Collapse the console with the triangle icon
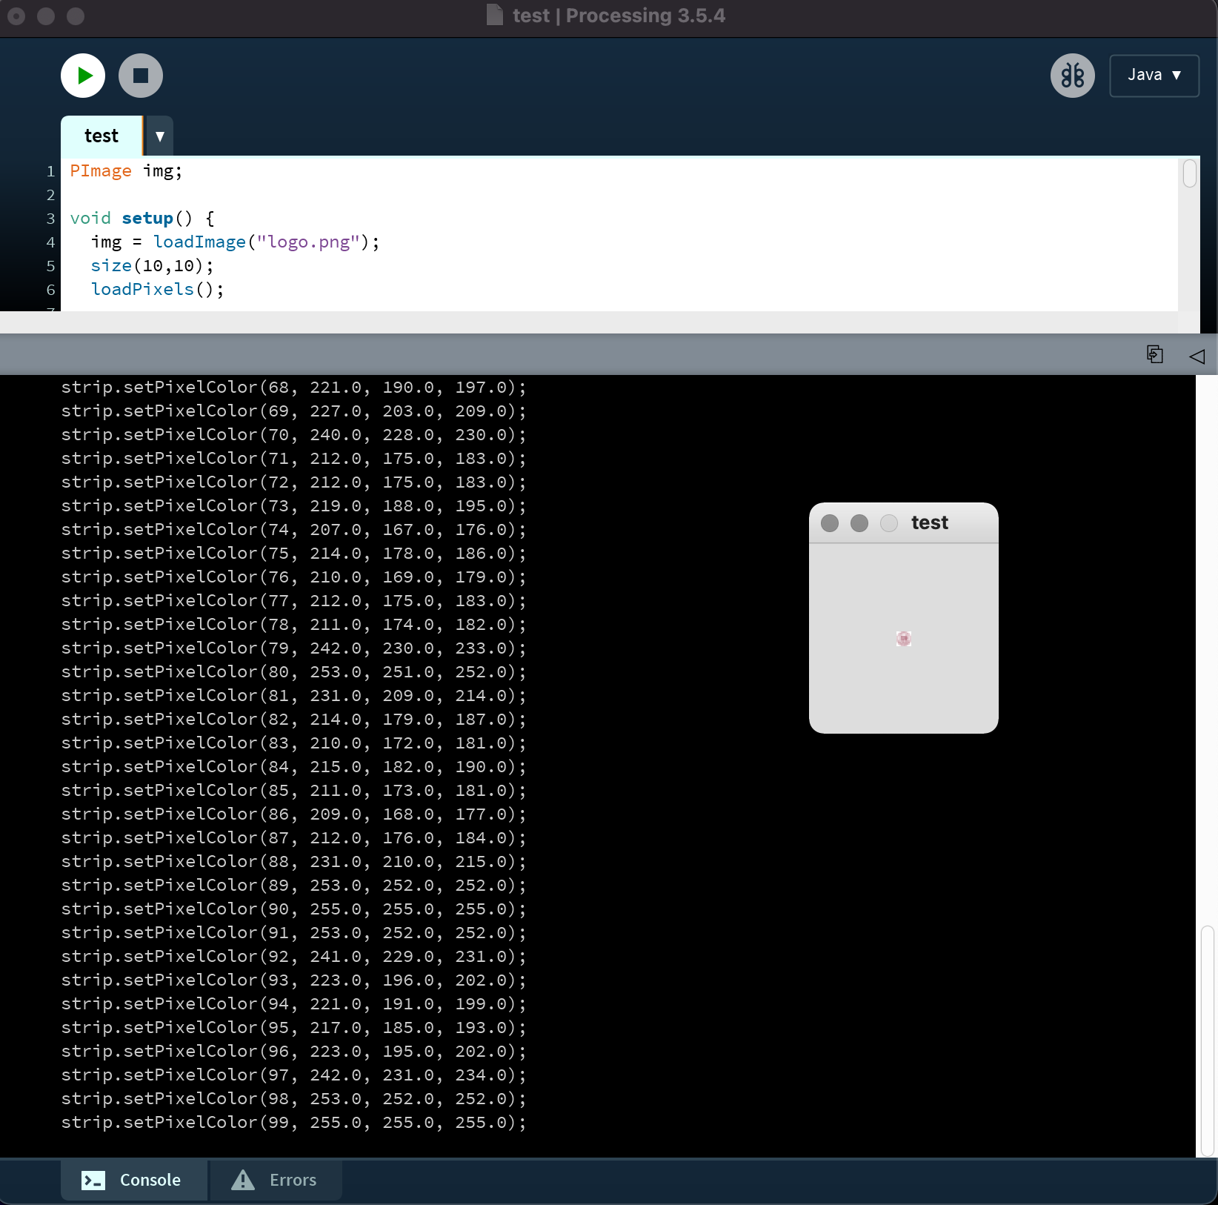Viewport: 1218px width, 1205px height. click(1197, 356)
